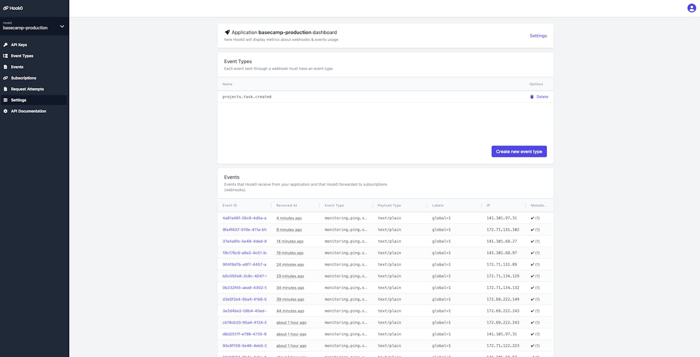Image resolution: width=700 pixels, height=357 pixels.
Task: Expand the basecamp-production application dropdown
Action: 62,26
